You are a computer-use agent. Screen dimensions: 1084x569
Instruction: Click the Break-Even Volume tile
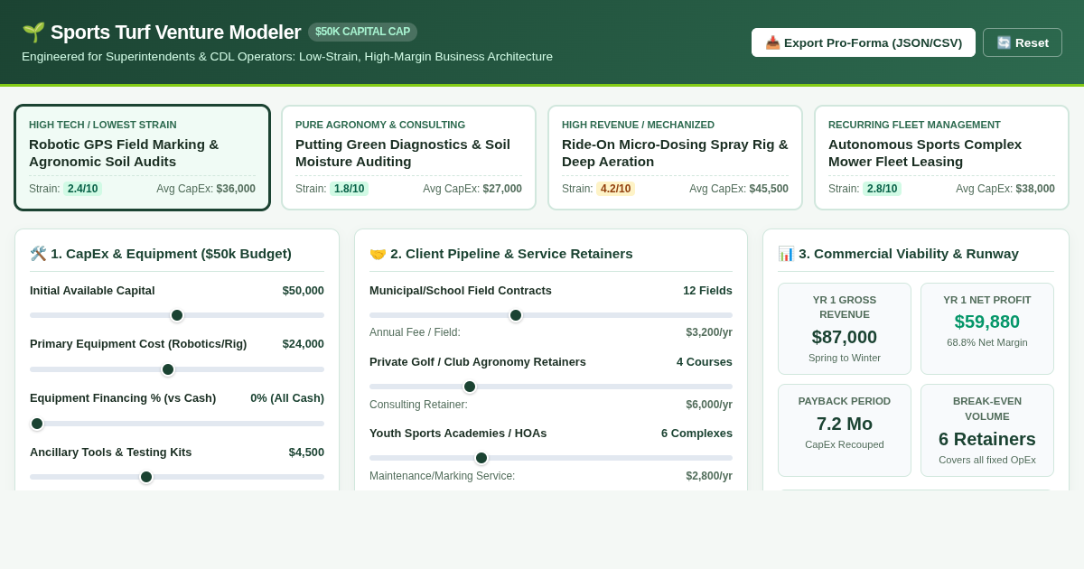tap(987, 430)
